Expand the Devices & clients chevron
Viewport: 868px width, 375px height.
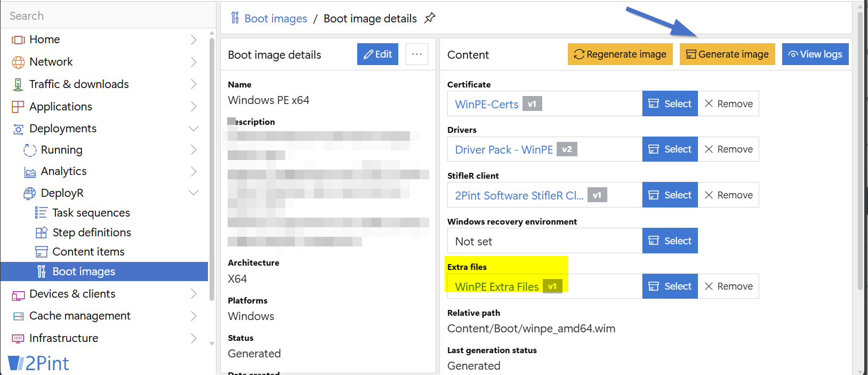tap(194, 294)
